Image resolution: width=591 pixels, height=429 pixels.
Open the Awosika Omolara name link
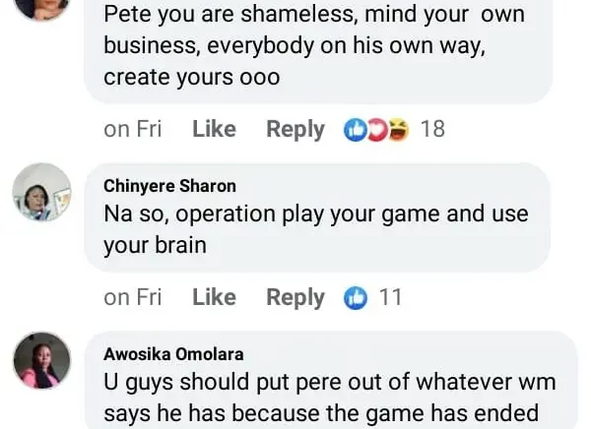(173, 354)
